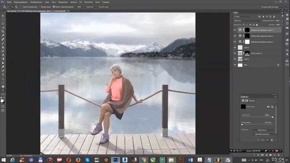This screenshot has width=290, height=163.
Task: Select the Gradient tool
Action: 3,59
